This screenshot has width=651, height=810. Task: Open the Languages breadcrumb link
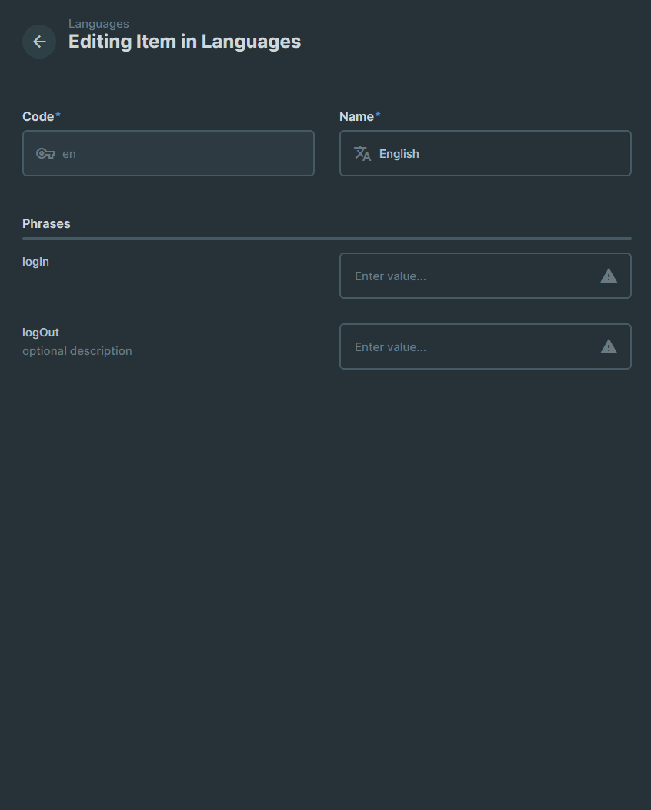(98, 24)
